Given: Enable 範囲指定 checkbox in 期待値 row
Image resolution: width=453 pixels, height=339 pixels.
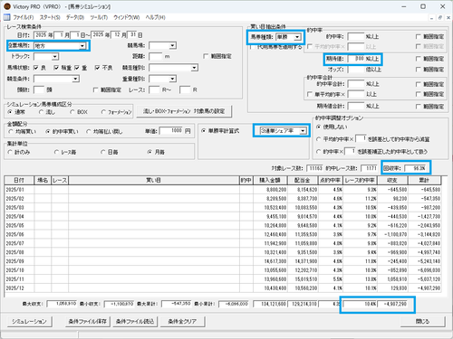Looking at the screenshot, I should pos(419,59).
